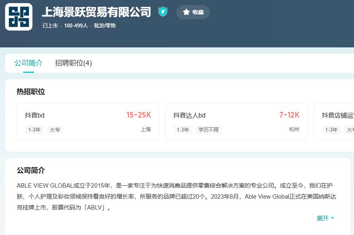The height and width of the screenshot is (235, 354).
Task: Click the 收藏 favorite button
Action: 193,12
